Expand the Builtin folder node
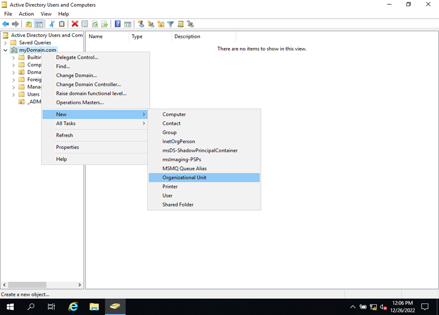 click(x=14, y=58)
